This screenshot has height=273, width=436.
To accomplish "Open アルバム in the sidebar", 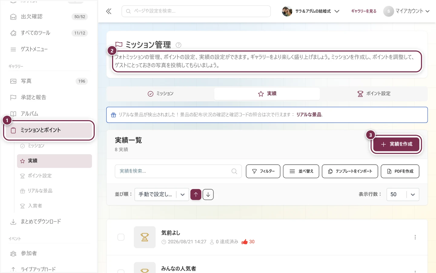I will coord(49,114).
